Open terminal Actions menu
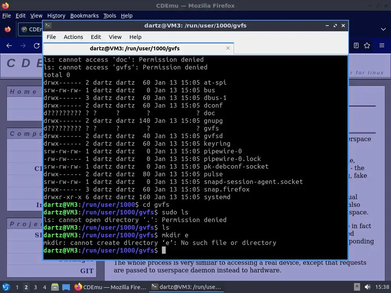The width and height of the screenshot is (391, 293). tap(73, 37)
